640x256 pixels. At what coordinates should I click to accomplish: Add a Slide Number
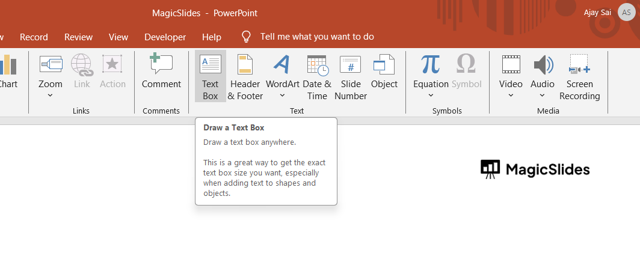[351, 76]
